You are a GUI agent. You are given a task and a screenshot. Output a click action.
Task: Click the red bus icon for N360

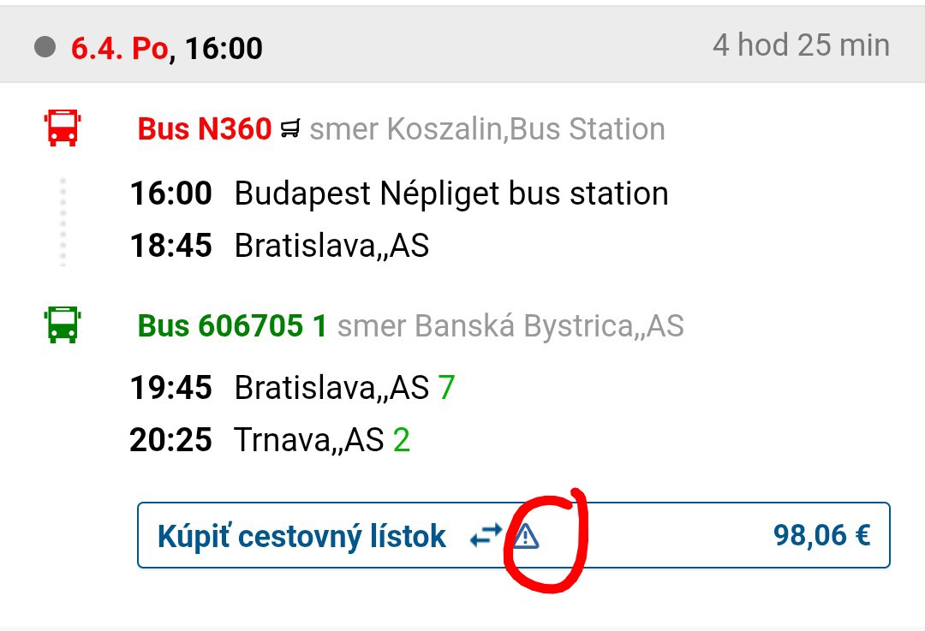62,128
